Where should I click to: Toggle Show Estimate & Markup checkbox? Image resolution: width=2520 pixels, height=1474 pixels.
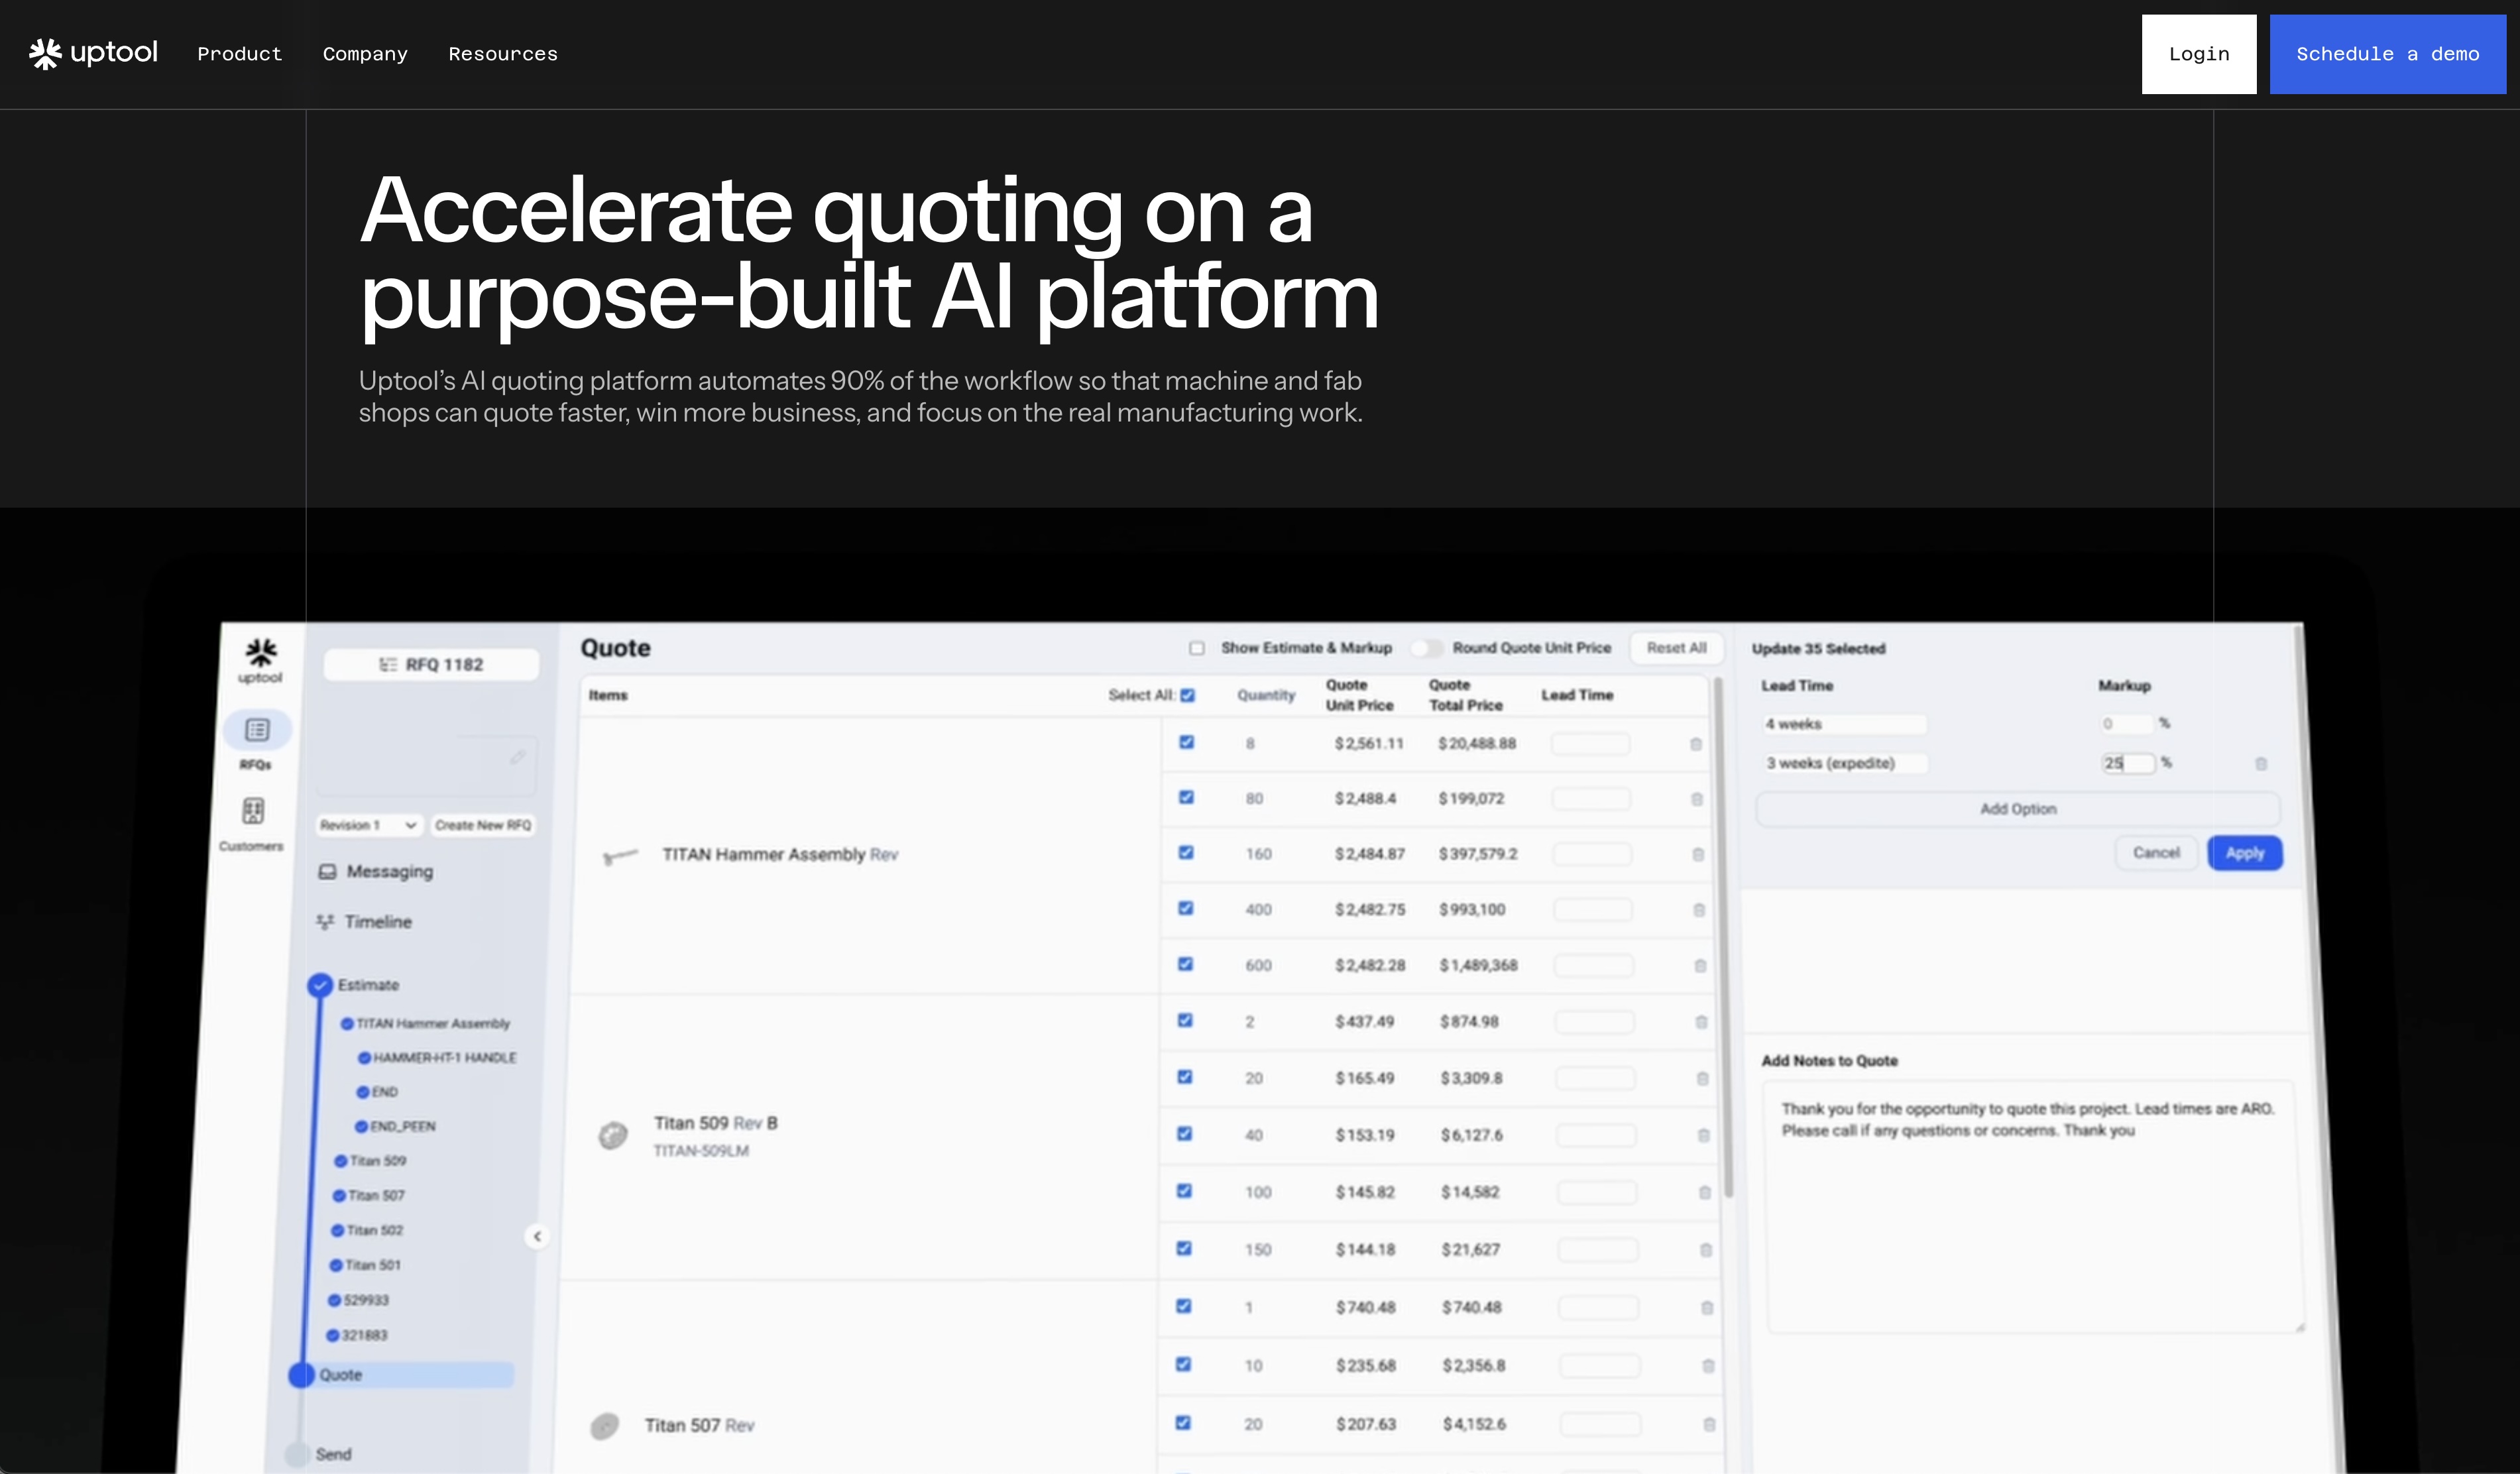pos(1197,648)
